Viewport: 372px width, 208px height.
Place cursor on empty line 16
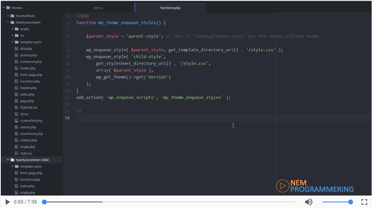(x=223, y=118)
